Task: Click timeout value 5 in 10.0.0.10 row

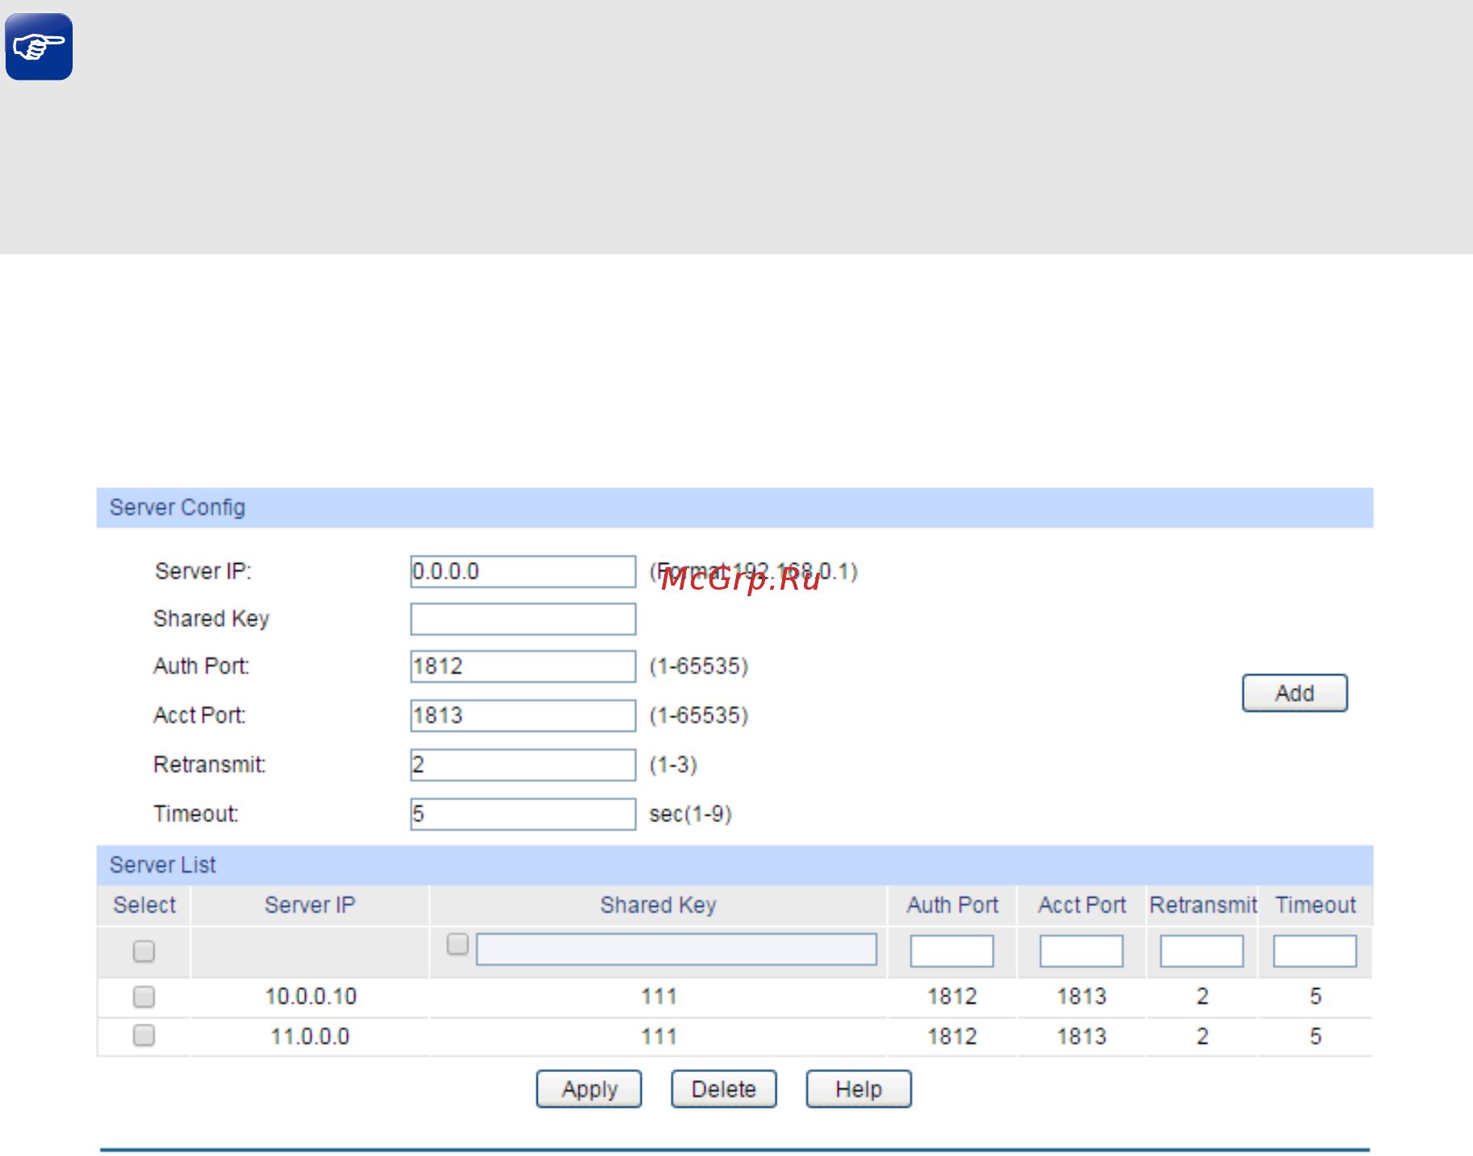Action: point(1316,997)
